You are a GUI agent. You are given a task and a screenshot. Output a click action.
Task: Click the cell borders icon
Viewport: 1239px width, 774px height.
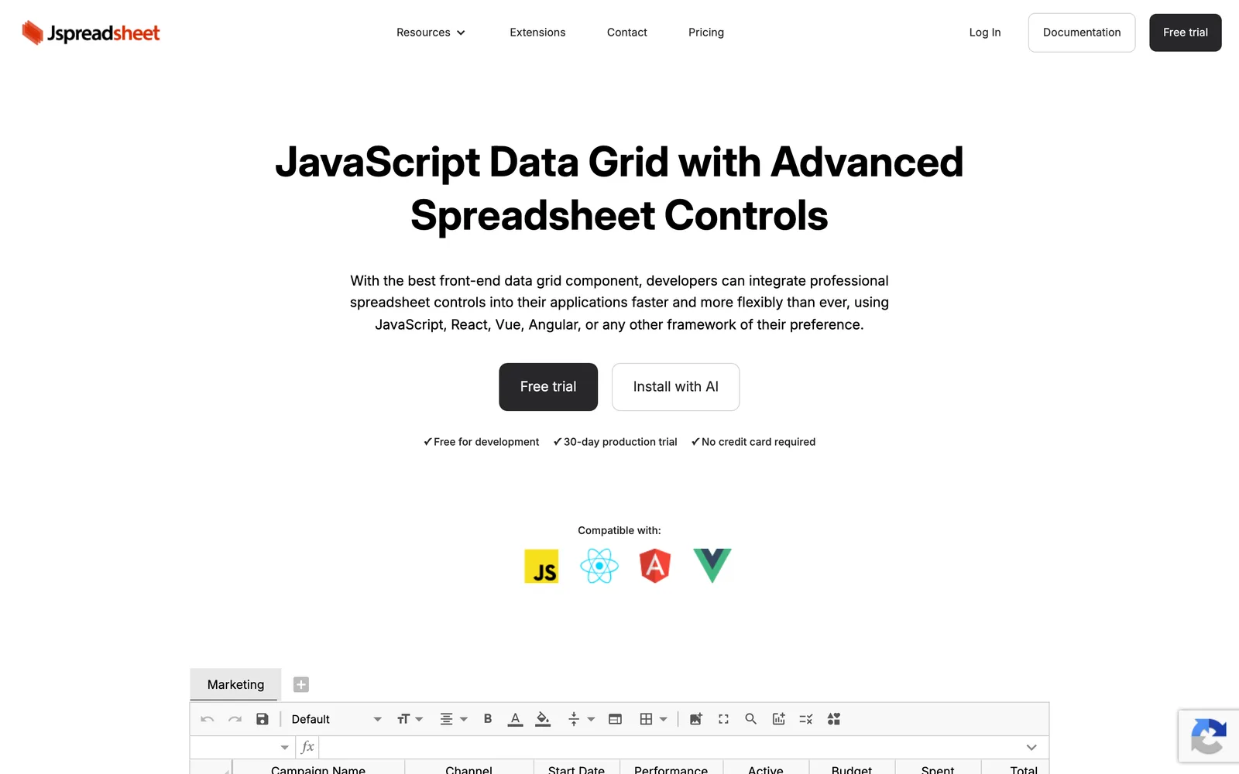coord(646,719)
